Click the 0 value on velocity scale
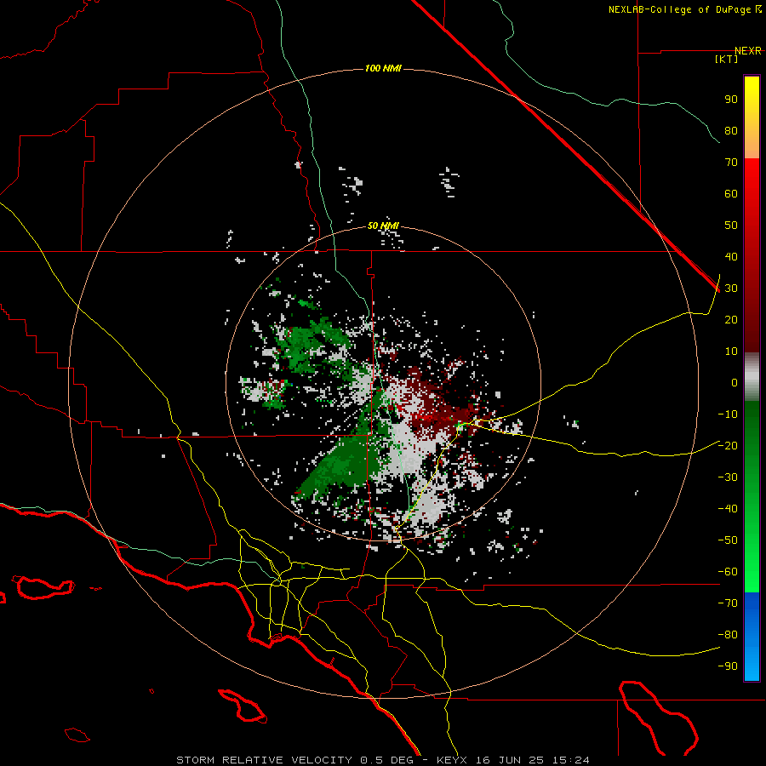The width and height of the screenshot is (766, 766). click(735, 382)
